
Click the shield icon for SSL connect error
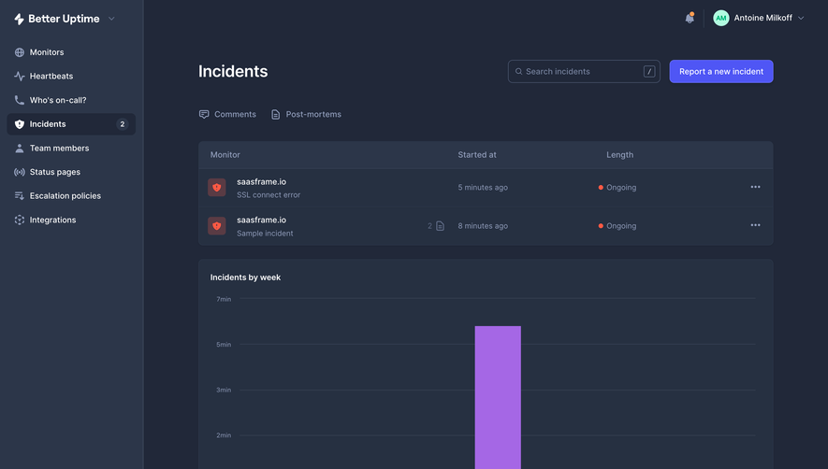pos(216,187)
